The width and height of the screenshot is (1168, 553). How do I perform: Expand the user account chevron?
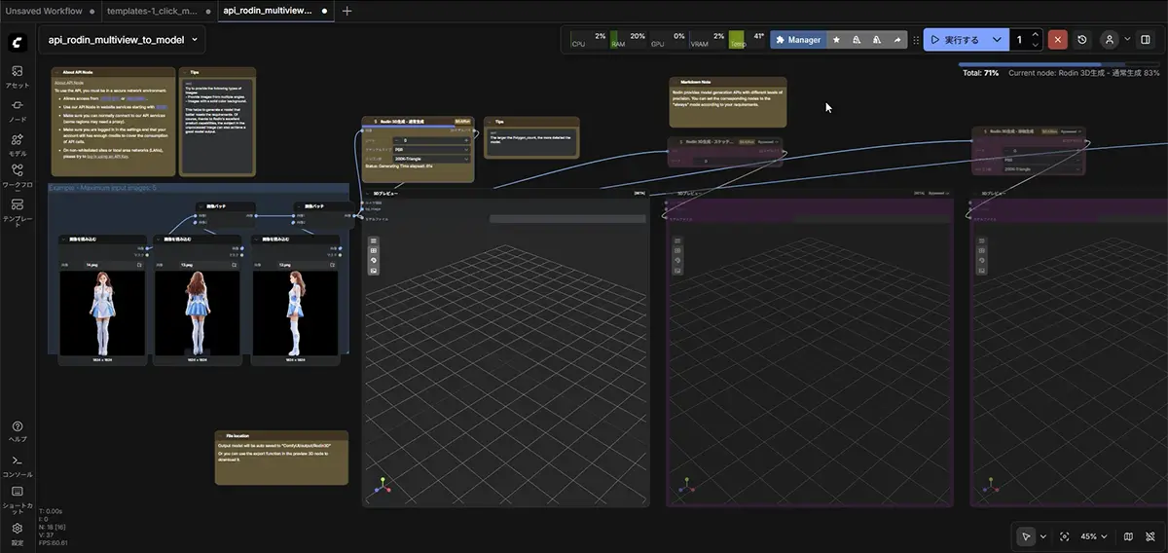click(1127, 40)
